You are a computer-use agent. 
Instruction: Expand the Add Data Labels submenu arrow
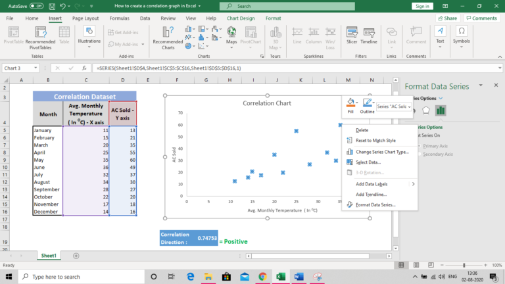pos(413,184)
